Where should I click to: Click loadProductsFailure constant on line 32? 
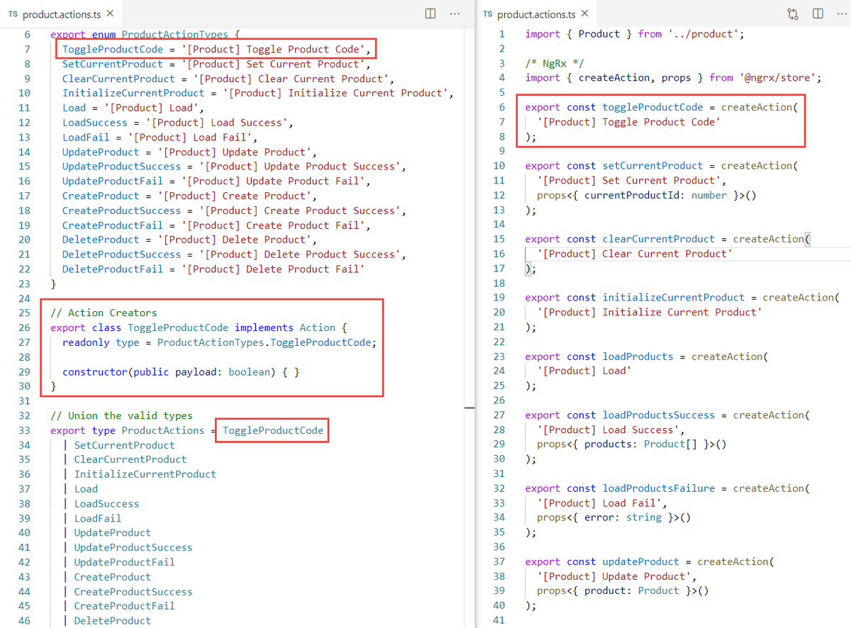pyautogui.click(x=659, y=488)
